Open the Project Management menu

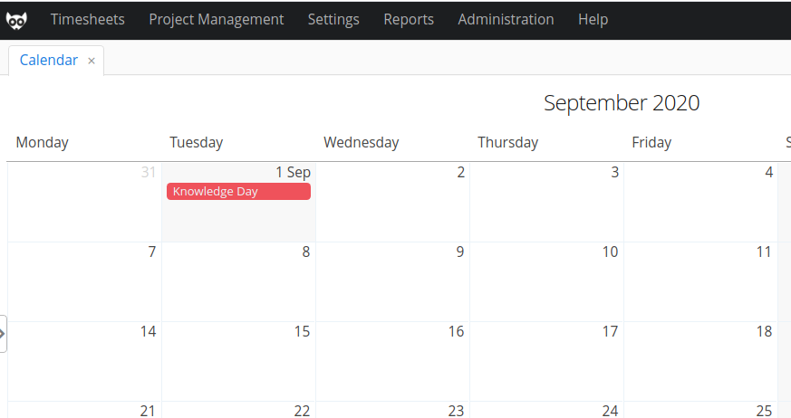[x=216, y=19]
